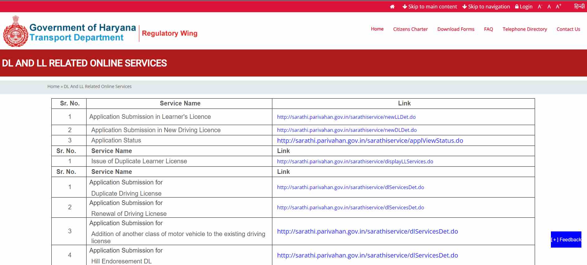Screen dimensions: 587x265
Task: Open Citizens Charter menu item
Action: 410,29
